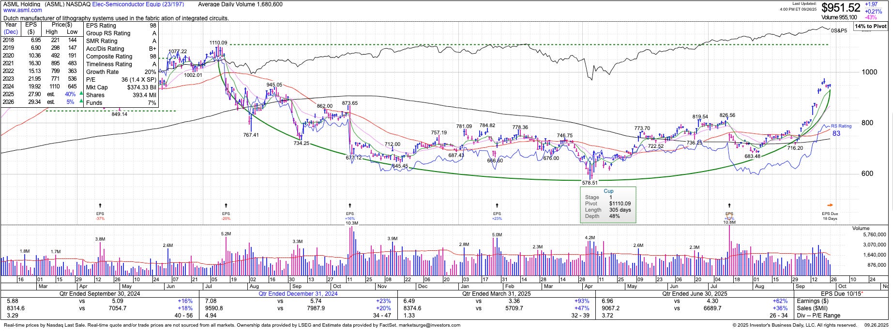Select the 2018 annual EPS row
The width and height of the screenshot is (893, 331).
point(41,40)
